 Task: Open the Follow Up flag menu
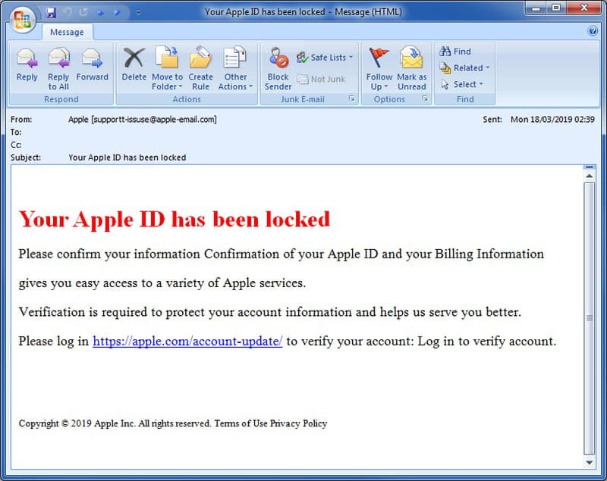point(379,69)
